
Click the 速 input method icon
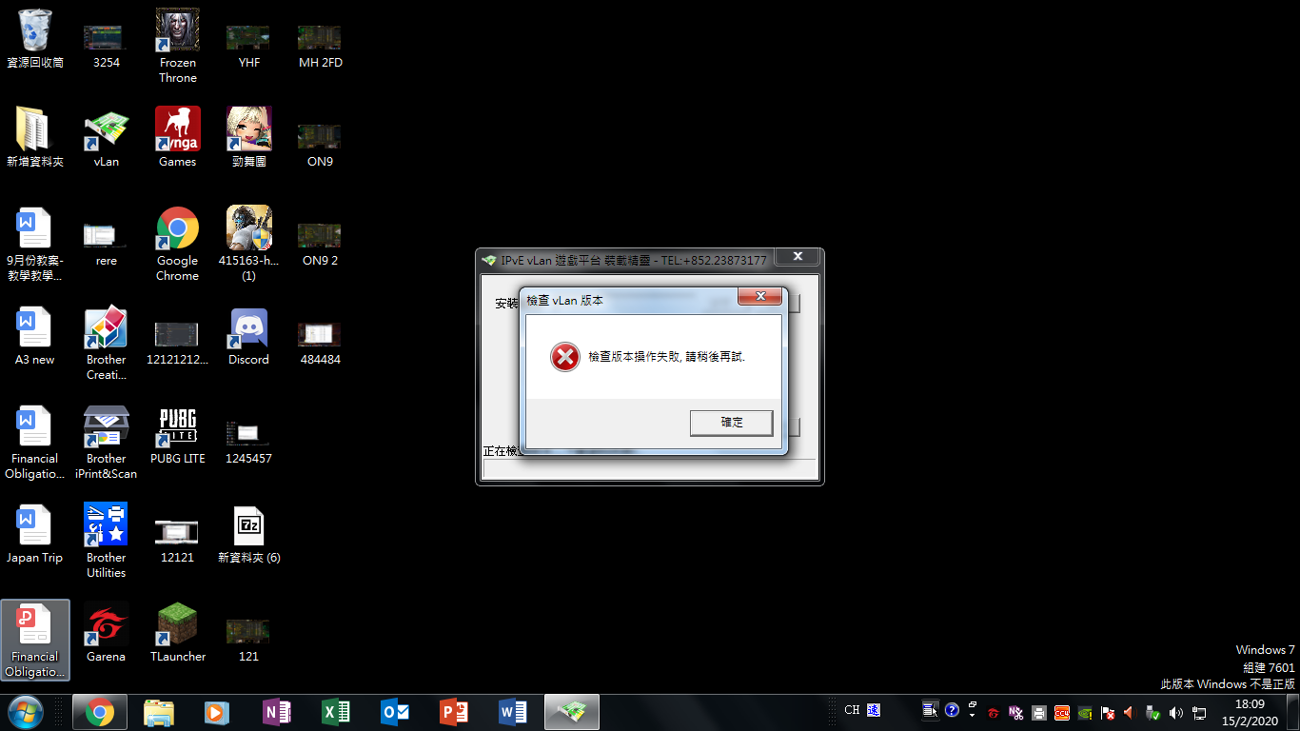point(874,710)
